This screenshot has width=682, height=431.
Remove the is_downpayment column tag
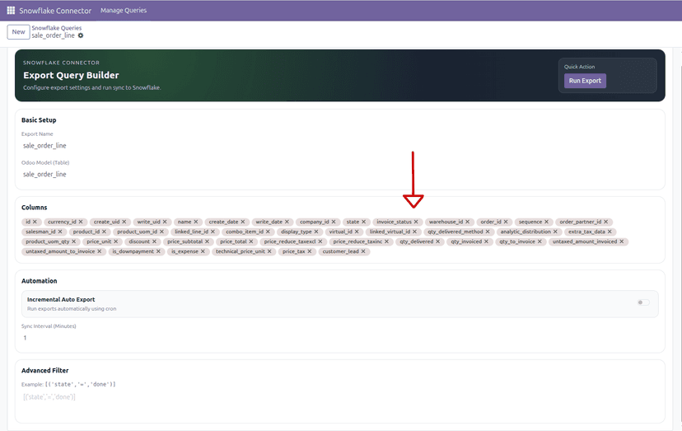(x=158, y=251)
